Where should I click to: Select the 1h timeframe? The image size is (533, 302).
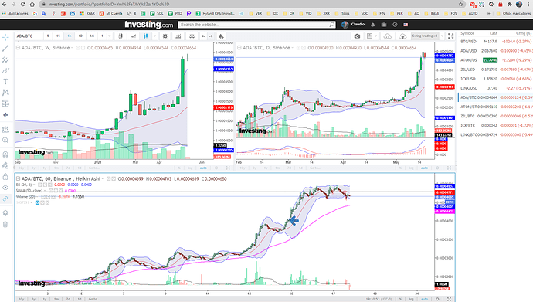[70, 36]
